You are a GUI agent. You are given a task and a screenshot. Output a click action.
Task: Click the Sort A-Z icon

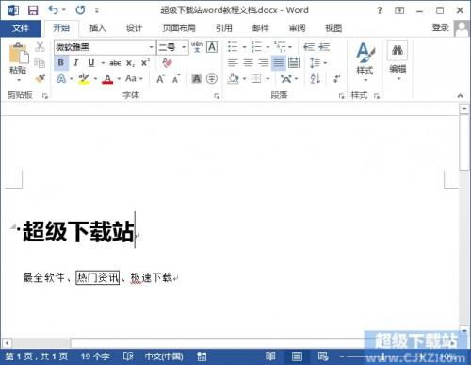pyautogui.click(x=316, y=78)
